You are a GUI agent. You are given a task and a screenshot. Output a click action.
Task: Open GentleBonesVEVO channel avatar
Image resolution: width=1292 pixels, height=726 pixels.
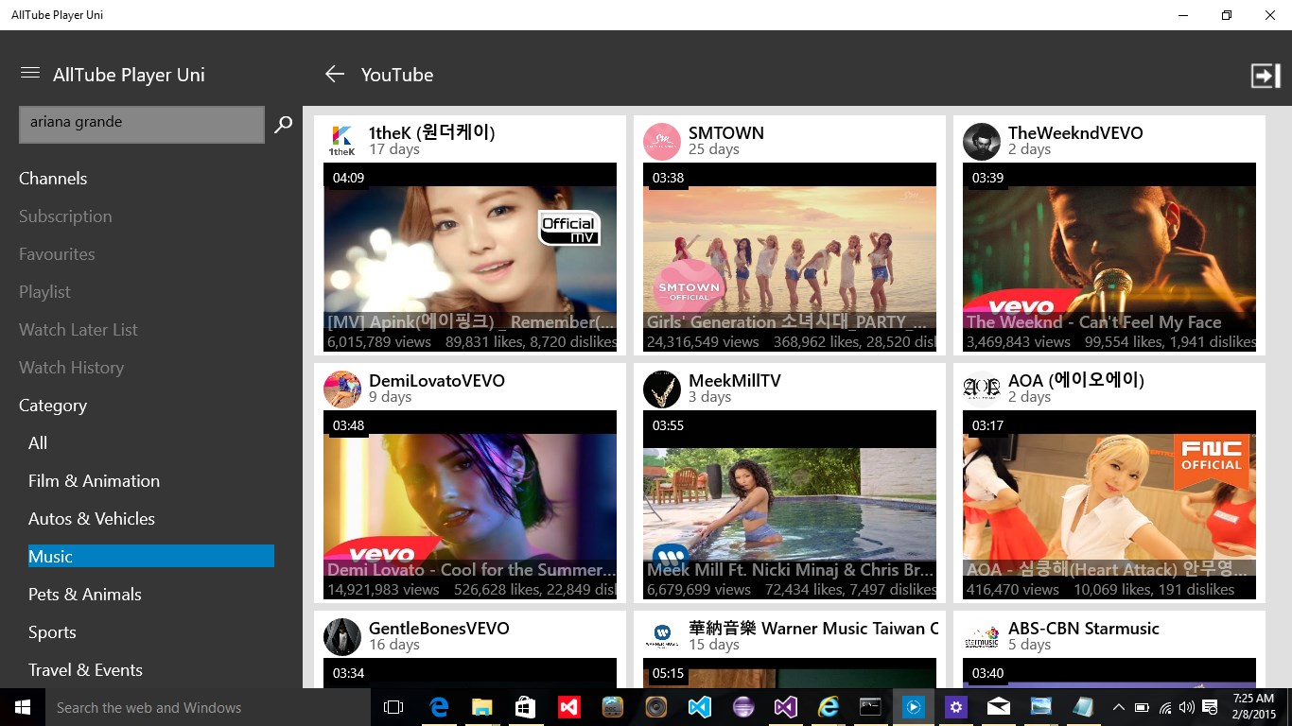coord(342,637)
